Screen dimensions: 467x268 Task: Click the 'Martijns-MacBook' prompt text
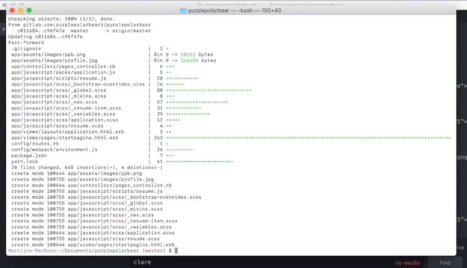tap(32, 251)
